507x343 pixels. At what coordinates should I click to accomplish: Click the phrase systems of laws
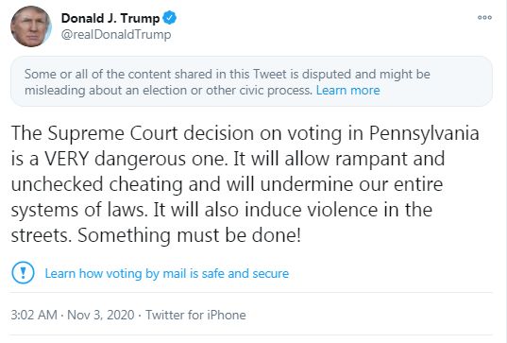(79, 210)
